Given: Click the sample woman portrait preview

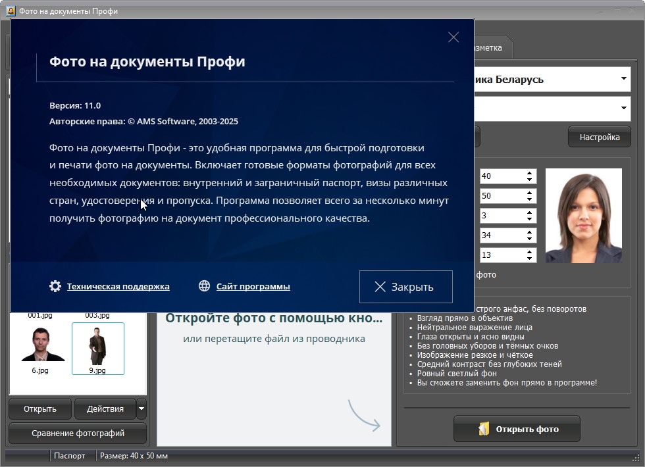Looking at the screenshot, I should [583, 216].
